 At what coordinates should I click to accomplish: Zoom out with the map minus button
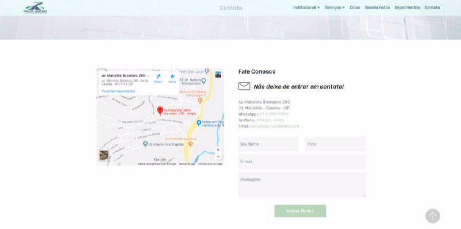click(x=218, y=157)
